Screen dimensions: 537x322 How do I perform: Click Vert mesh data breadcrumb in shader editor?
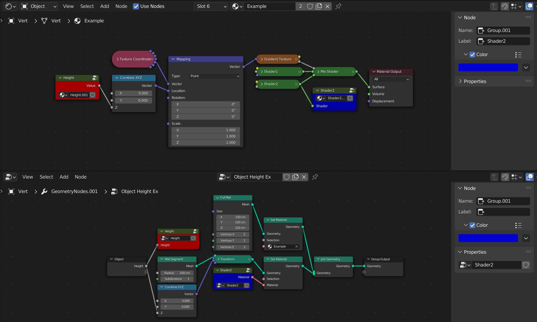tap(51, 21)
